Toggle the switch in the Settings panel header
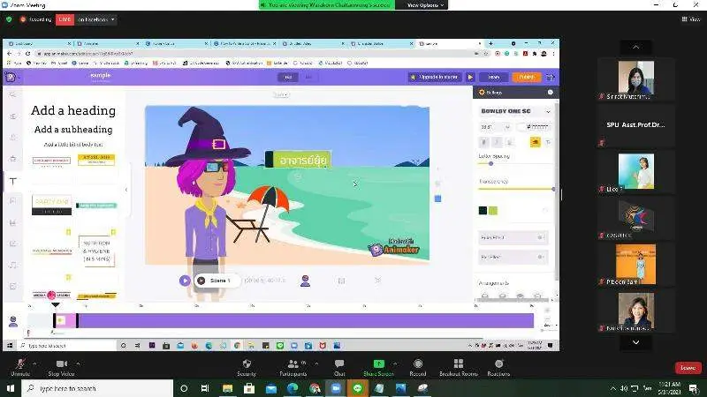 550,92
